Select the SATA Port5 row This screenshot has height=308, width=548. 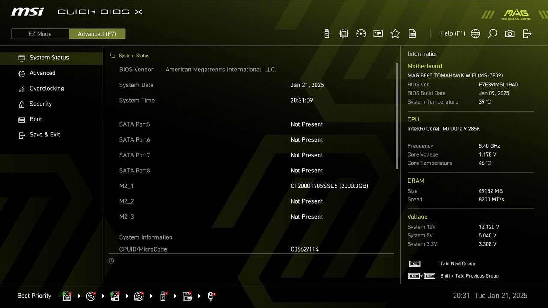point(251,124)
